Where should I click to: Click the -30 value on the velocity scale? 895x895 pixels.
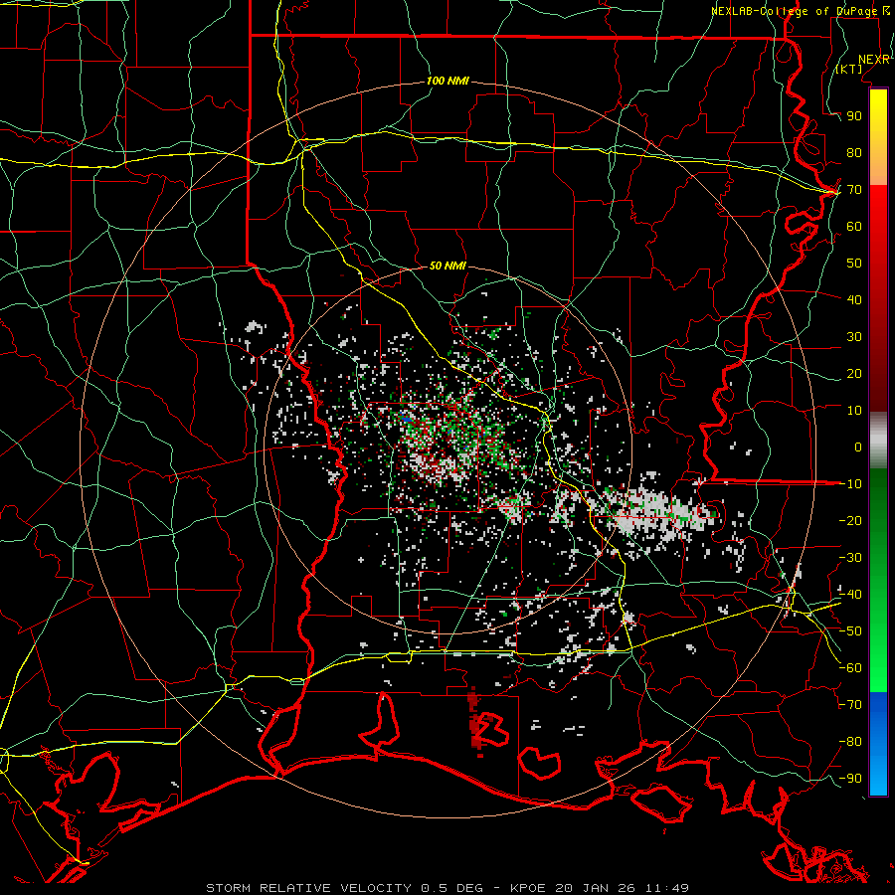850,558
